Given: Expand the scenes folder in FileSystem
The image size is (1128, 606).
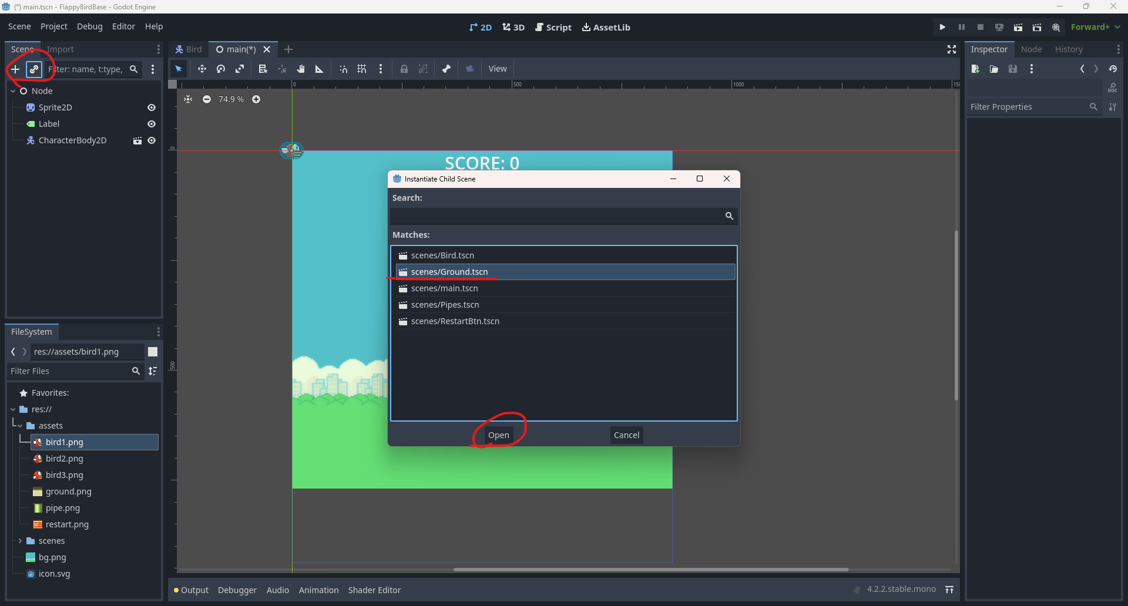Looking at the screenshot, I should tap(20, 541).
